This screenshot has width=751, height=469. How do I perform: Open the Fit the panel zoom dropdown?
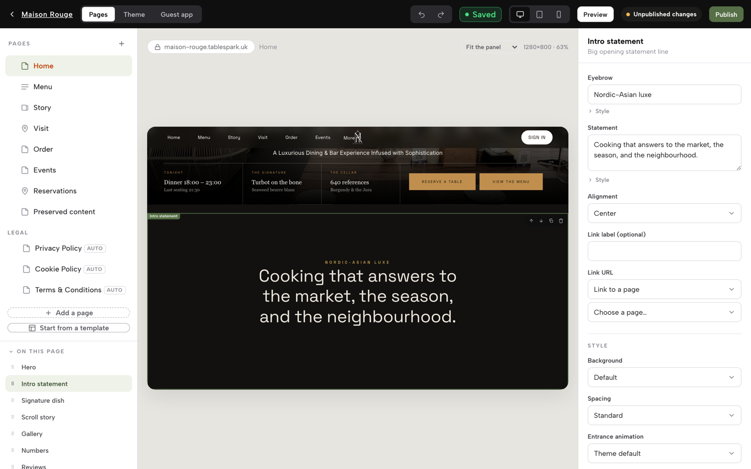click(x=490, y=47)
